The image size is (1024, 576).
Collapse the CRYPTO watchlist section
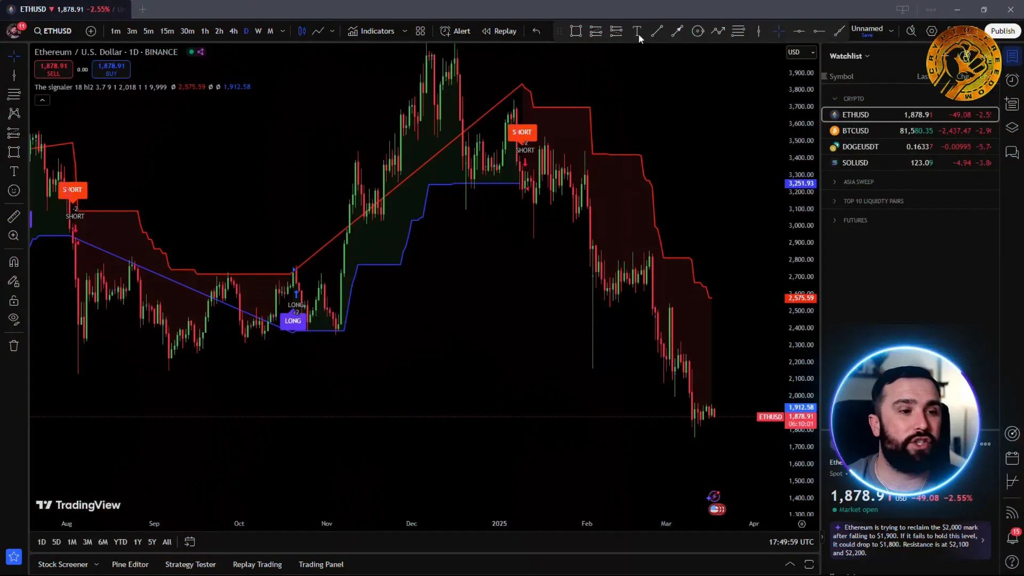coord(835,99)
